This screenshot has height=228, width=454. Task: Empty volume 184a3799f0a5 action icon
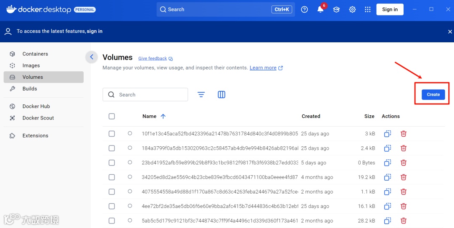tap(388, 148)
